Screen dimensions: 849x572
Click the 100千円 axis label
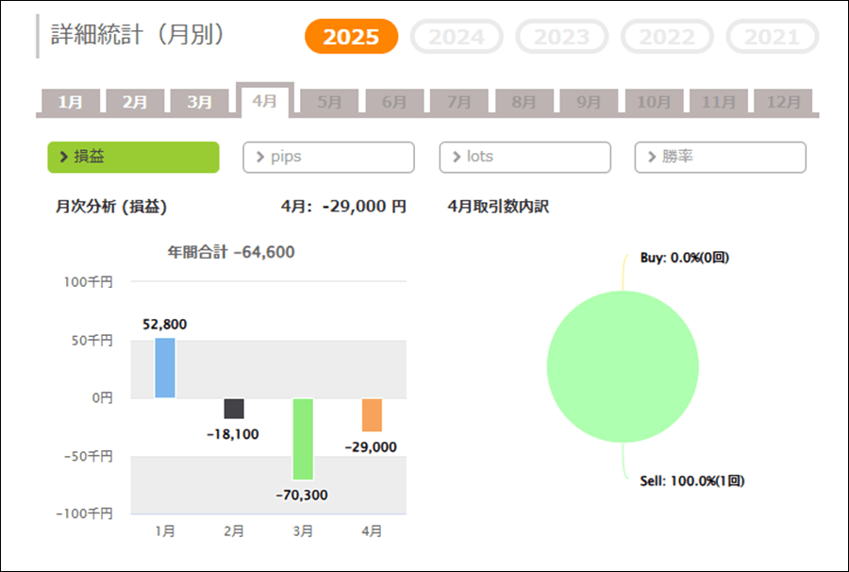[x=89, y=281]
